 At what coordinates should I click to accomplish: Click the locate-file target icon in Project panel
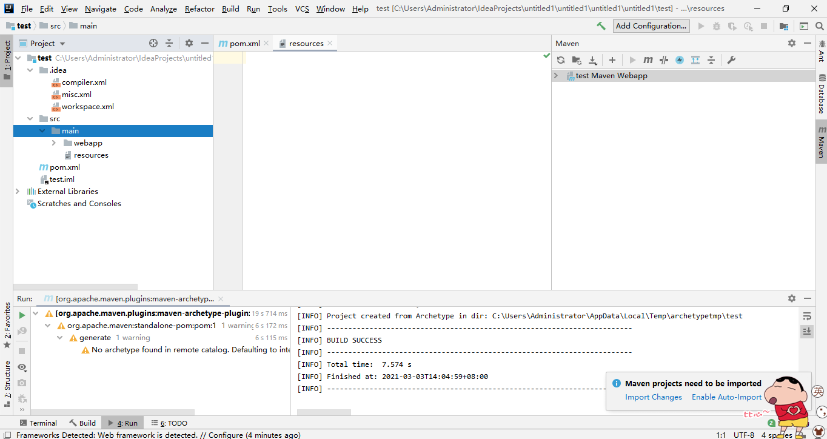pyautogui.click(x=153, y=43)
